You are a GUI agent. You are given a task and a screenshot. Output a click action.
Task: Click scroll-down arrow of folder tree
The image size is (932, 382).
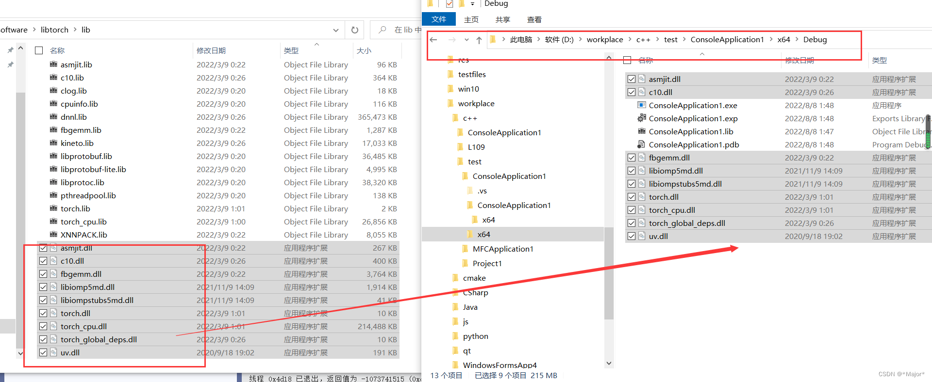click(609, 363)
